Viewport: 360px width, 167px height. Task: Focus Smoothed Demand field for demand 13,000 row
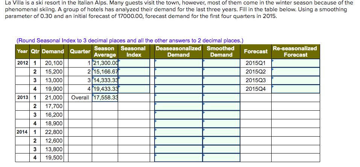coord(221,80)
